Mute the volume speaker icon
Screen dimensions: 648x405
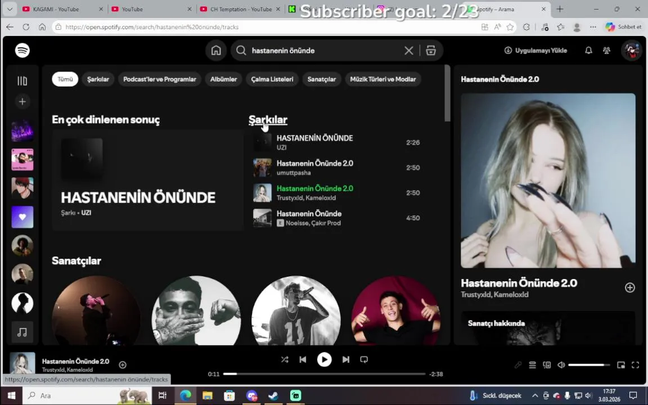click(x=561, y=365)
